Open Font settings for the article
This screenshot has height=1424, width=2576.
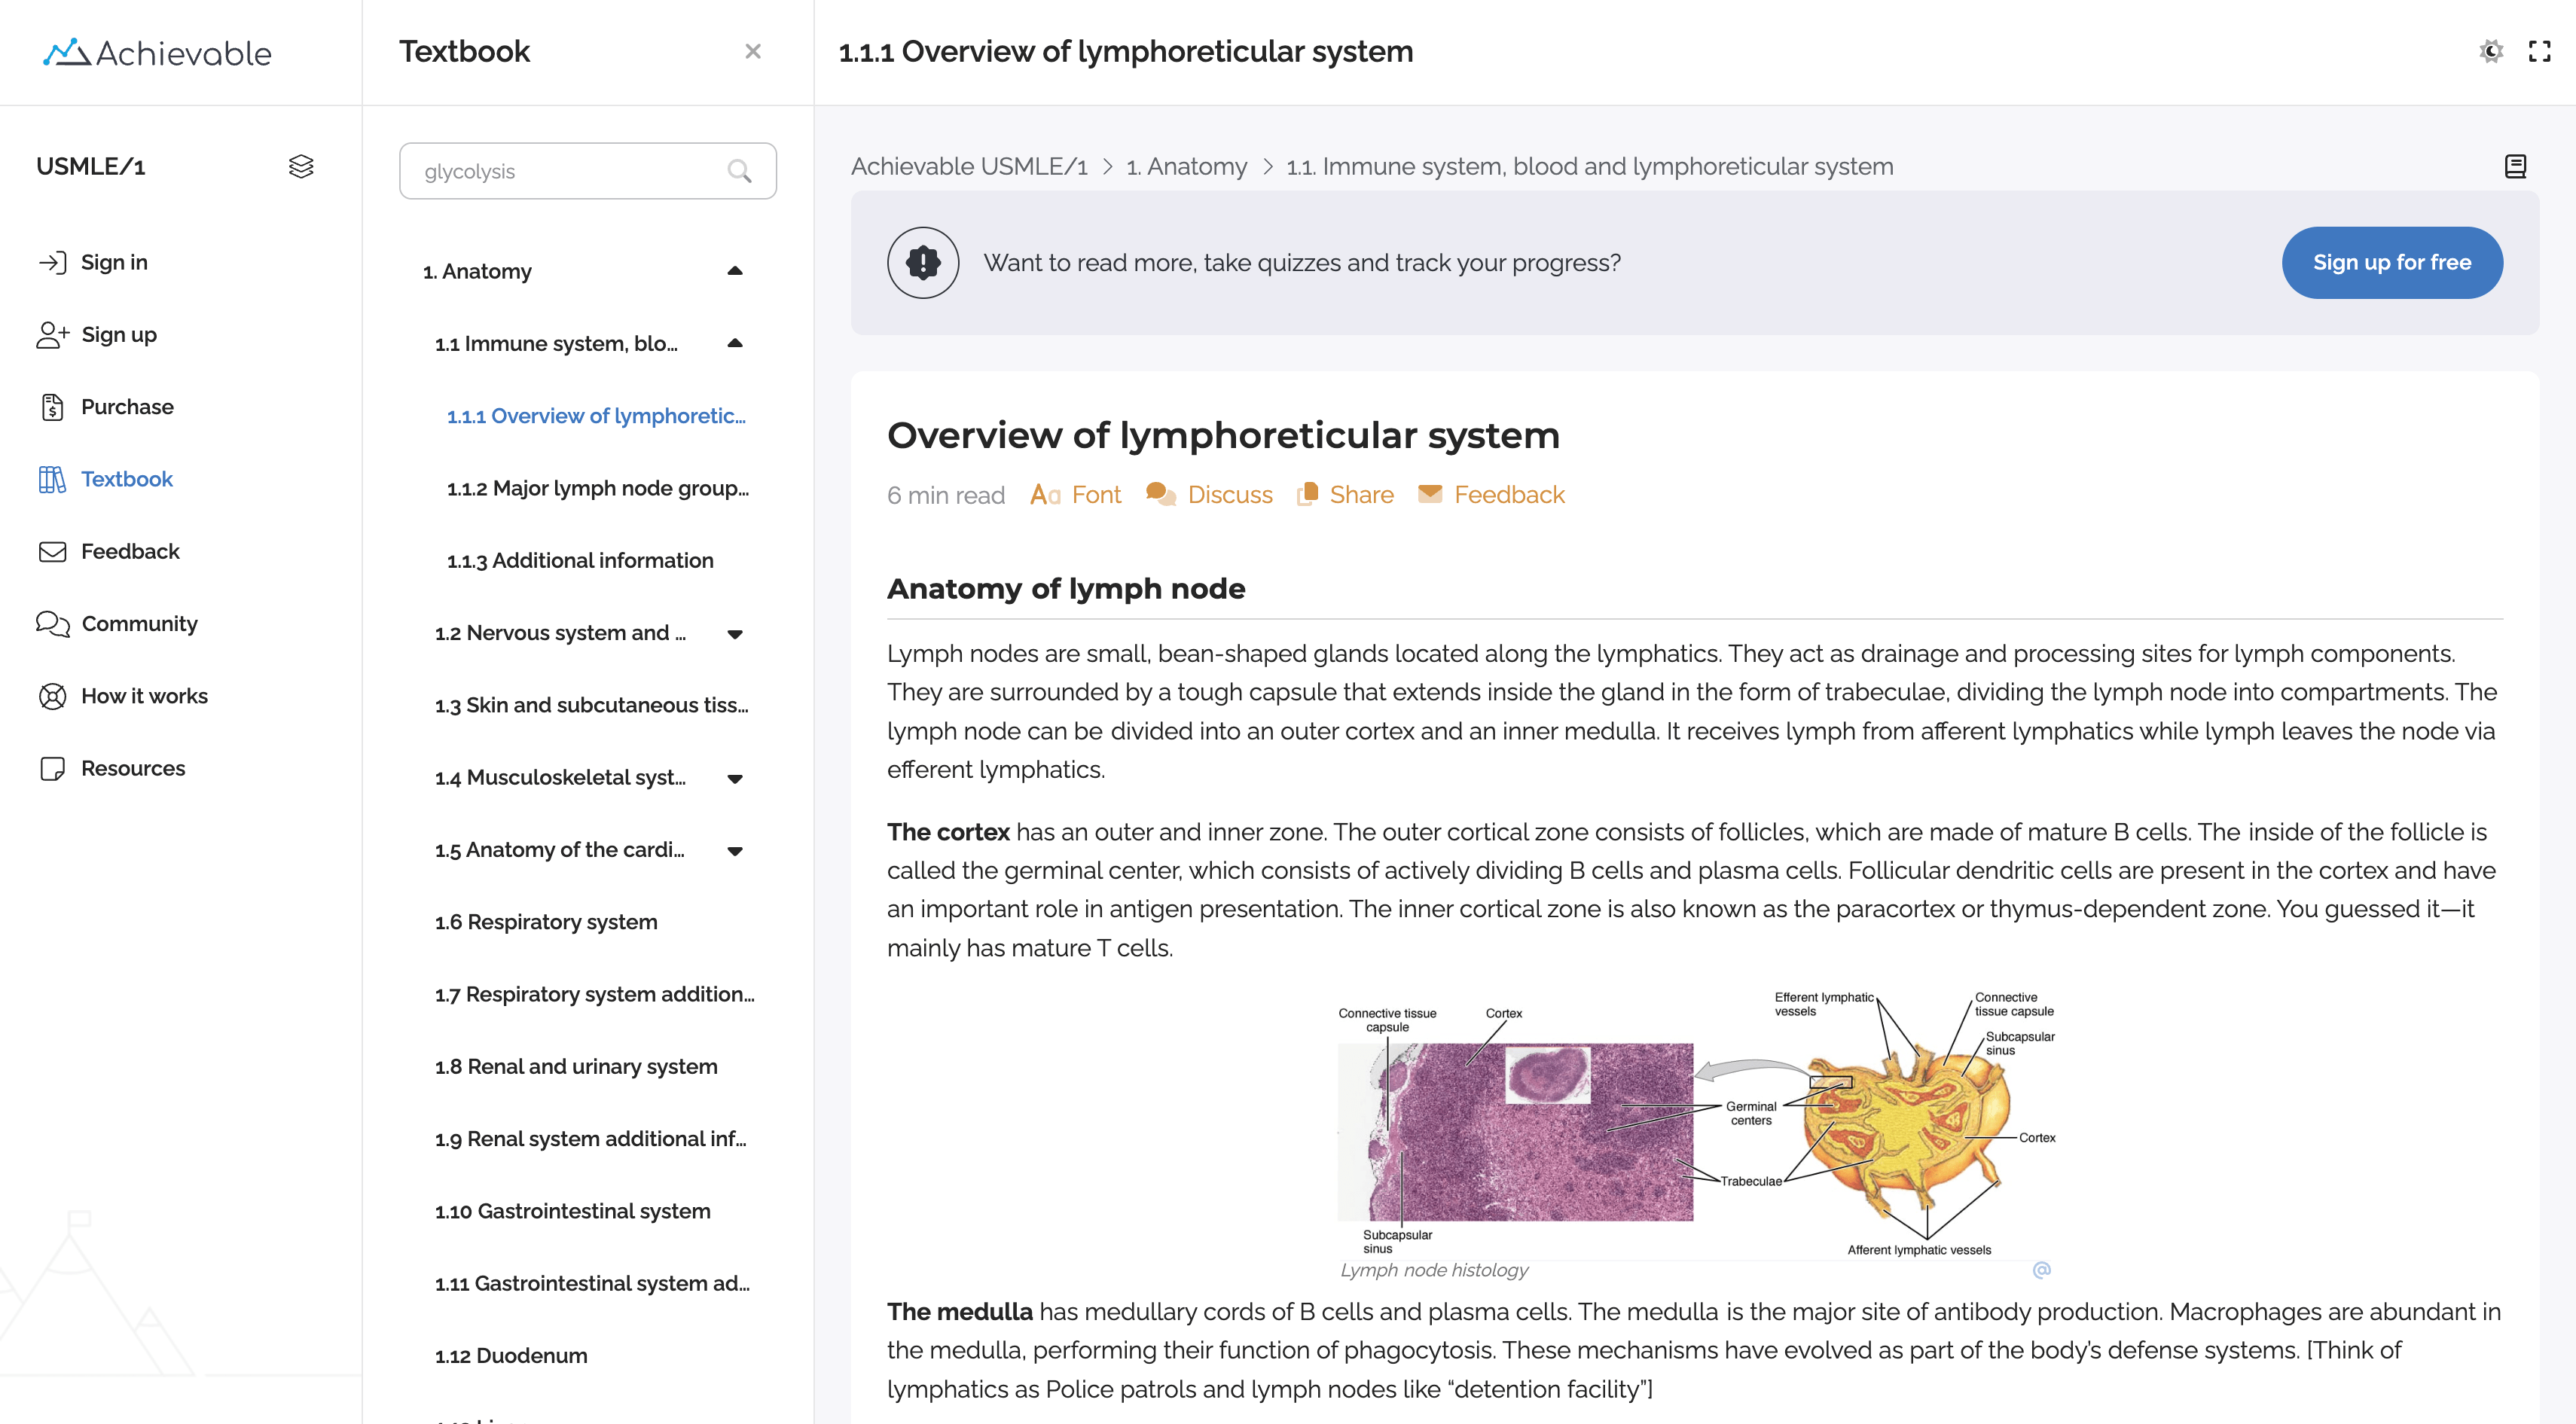(1076, 495)
